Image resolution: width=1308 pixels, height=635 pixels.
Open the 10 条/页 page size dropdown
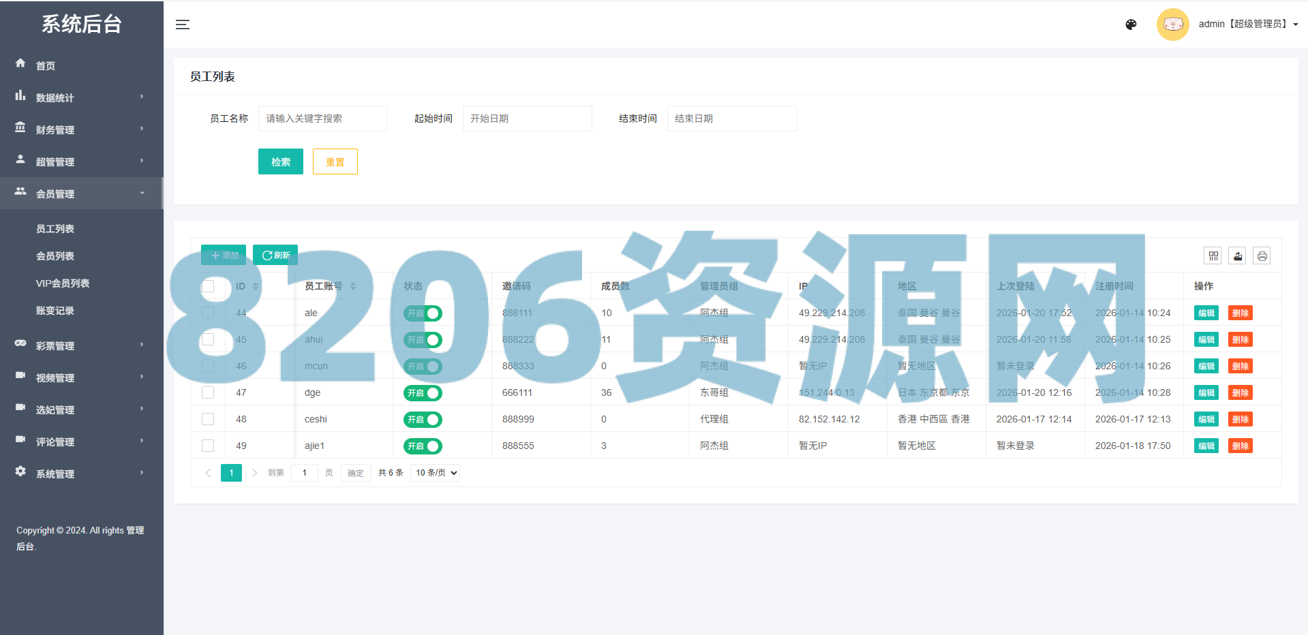coord(435,473)
